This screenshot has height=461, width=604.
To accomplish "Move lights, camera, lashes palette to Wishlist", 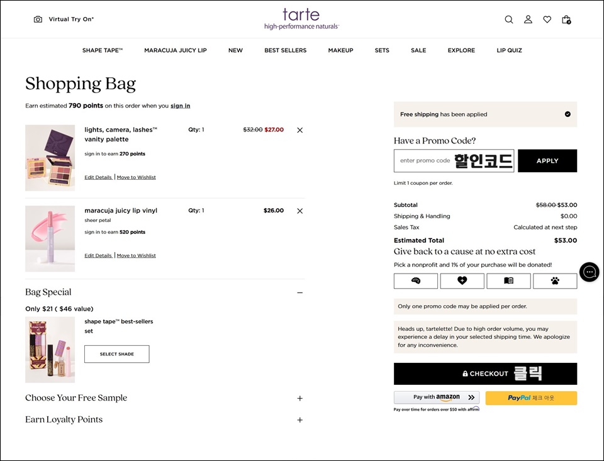I will 137,177.
